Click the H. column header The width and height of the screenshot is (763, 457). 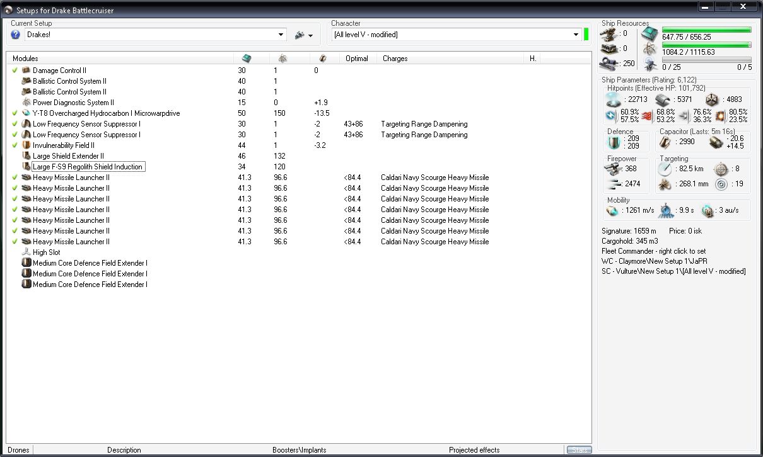[533, 58]
